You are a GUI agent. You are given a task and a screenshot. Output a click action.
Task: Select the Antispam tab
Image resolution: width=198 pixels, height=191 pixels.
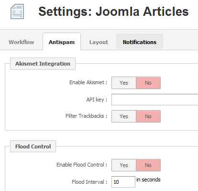[x=62, y=42]
